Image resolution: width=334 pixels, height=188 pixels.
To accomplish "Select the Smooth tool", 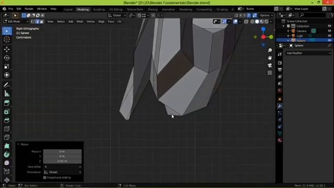I will [7, 163].
